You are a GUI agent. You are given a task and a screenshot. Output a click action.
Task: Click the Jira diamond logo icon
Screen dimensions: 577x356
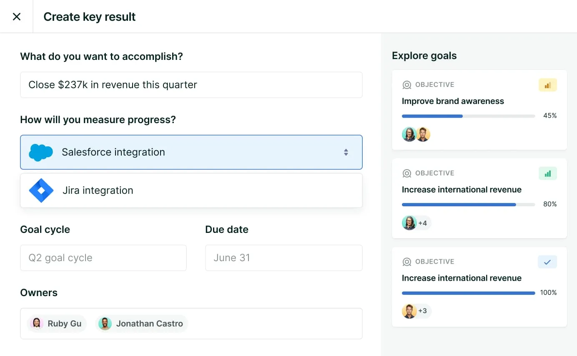coord(41,190)
